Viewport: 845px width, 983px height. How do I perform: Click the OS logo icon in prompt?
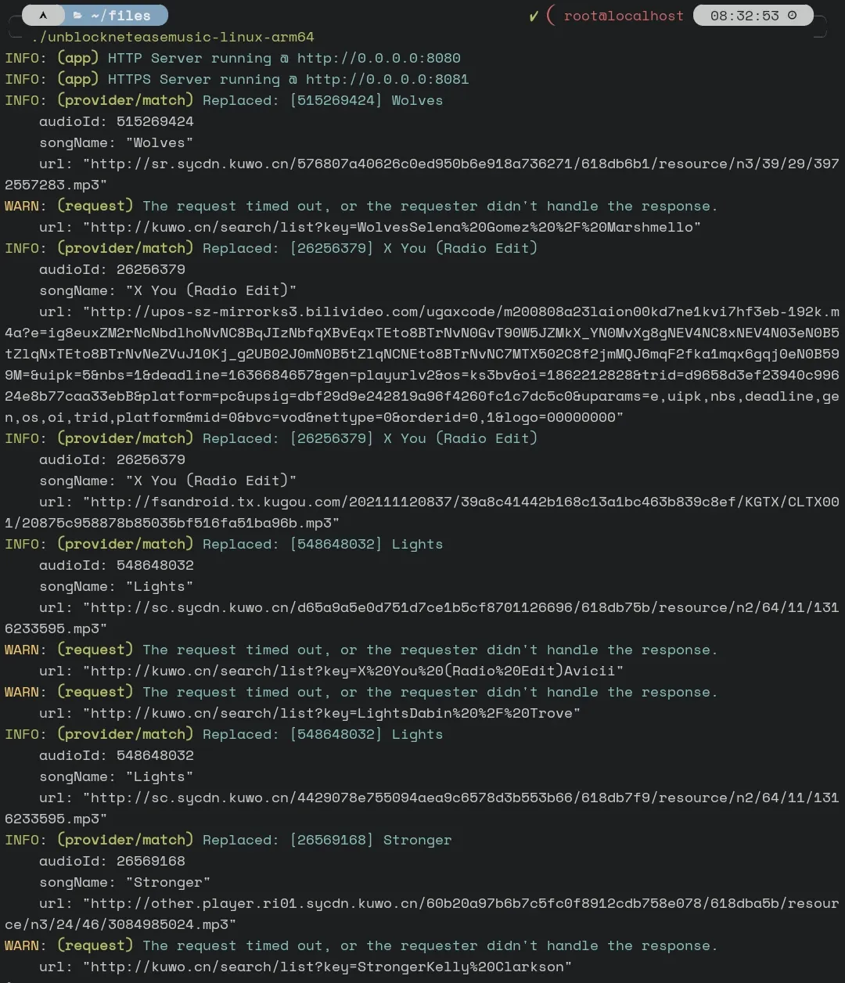click(x=43, y=15)
